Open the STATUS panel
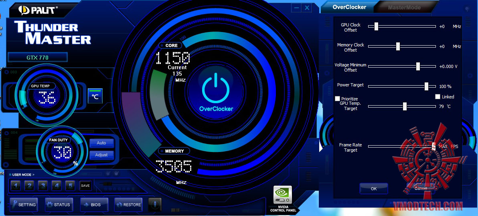Viewport: 478px width, 216px height. [x=59, y=205]
